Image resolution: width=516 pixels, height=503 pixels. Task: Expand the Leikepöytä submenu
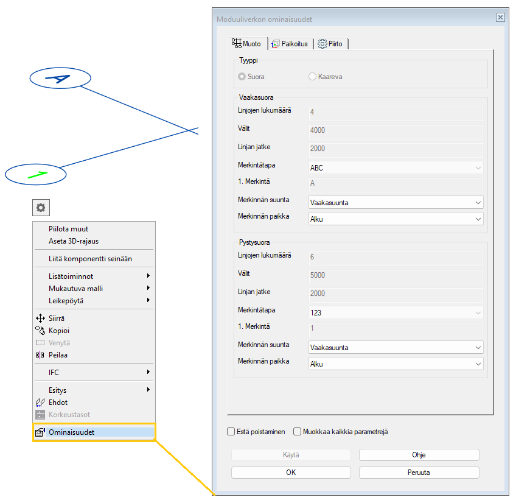click(x=94, y=300)
